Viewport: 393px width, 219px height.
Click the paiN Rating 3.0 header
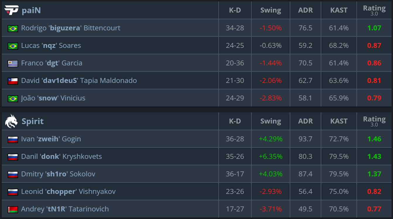coord(374,10)
